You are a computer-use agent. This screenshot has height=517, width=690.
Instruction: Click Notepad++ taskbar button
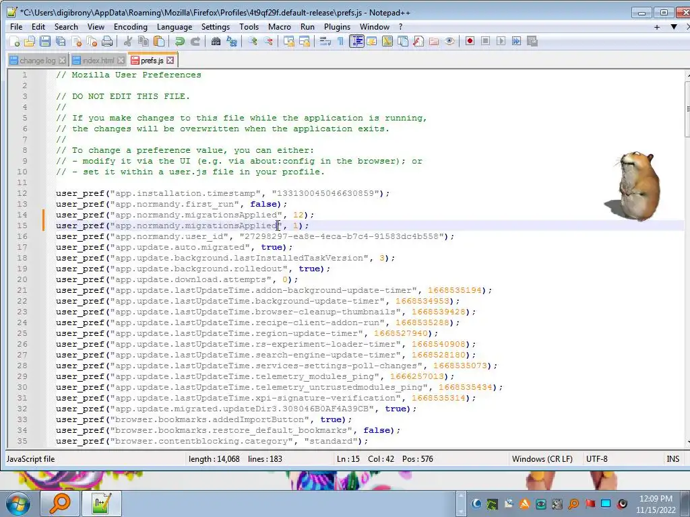pos(102,504)
